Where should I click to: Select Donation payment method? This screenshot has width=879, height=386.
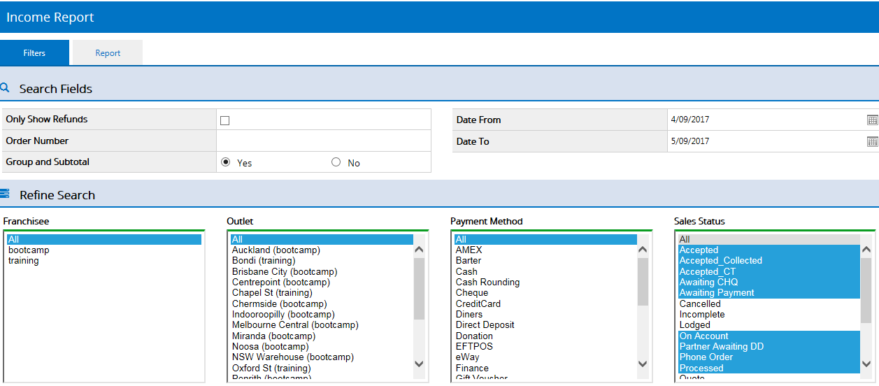(x=545, y=336)
